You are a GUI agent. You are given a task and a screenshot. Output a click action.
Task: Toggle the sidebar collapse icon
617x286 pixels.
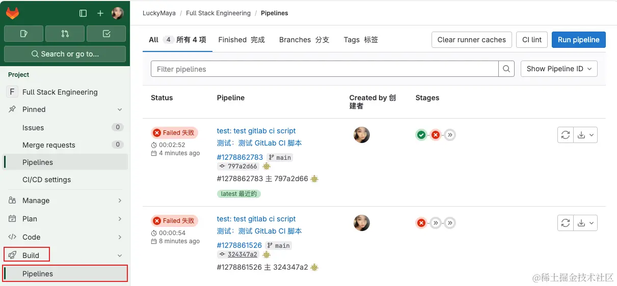[83, 13]
